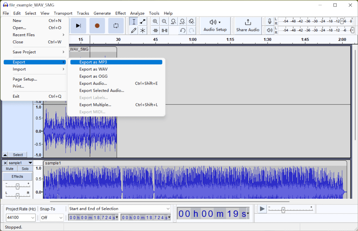The width and height of the screenshot is (358, 231).
Task: Click the Zoom Out icon
Action: (164, 22)
